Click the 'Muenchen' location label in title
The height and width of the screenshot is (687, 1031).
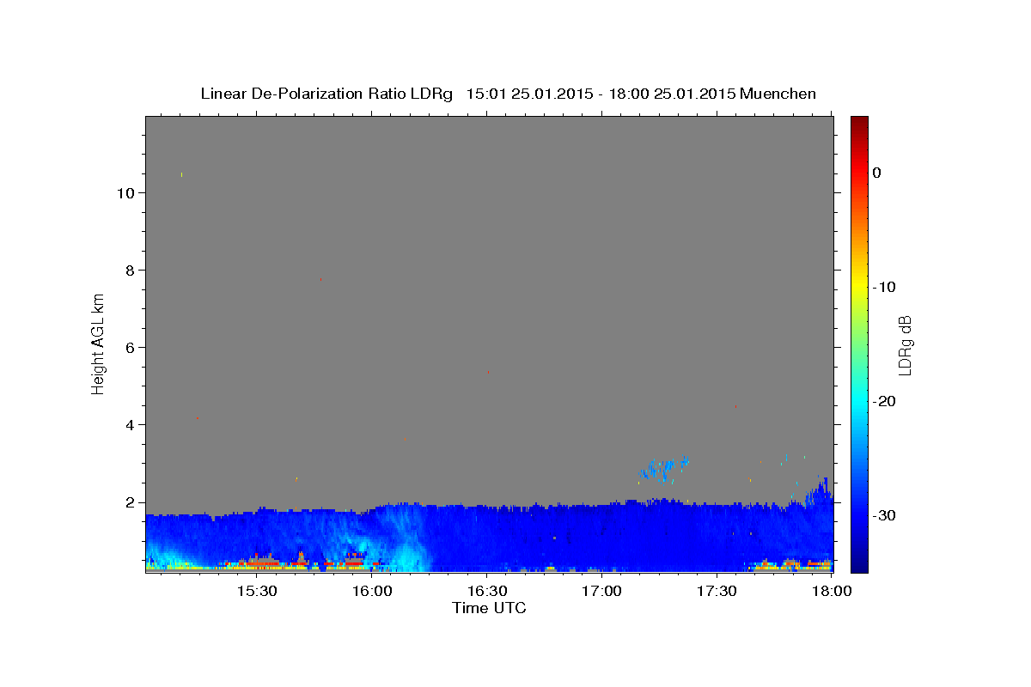778,94
